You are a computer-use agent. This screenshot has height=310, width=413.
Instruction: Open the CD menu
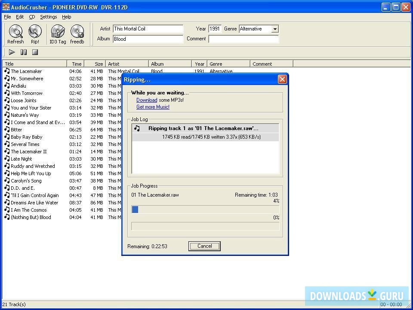tap(32, 17)
